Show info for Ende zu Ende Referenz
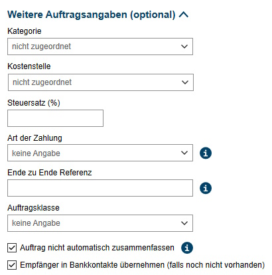This screenshot has height=275, width=272. click(206, 188)
